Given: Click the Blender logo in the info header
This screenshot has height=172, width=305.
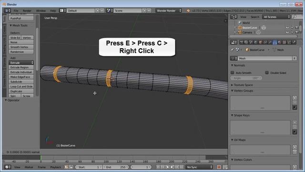Looking at the screenshot, I should coord(188,11).
